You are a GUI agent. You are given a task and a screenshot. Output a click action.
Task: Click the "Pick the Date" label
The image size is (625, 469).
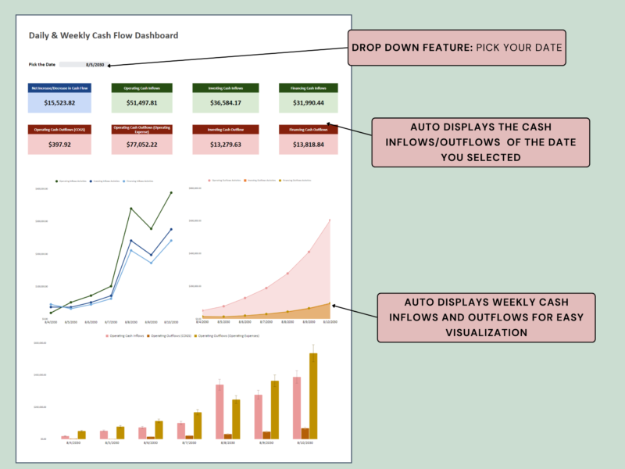pos(42,65)
